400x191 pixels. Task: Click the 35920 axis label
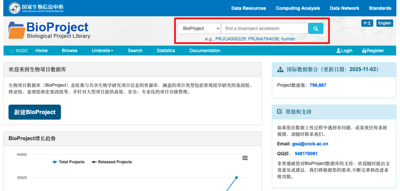pos(22,177)
